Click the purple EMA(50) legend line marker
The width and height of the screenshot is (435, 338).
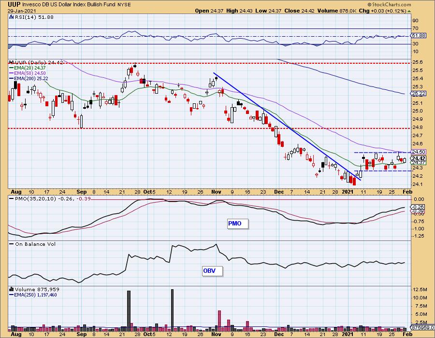12,73
